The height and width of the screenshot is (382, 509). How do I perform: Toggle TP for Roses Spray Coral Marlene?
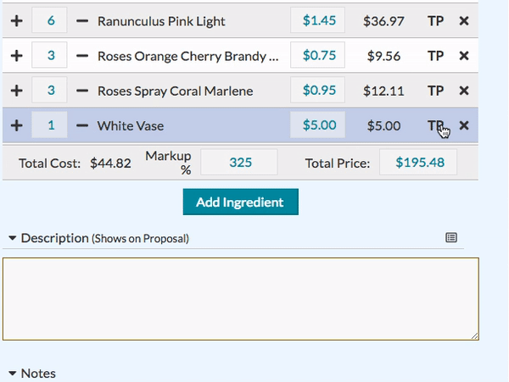435,91
